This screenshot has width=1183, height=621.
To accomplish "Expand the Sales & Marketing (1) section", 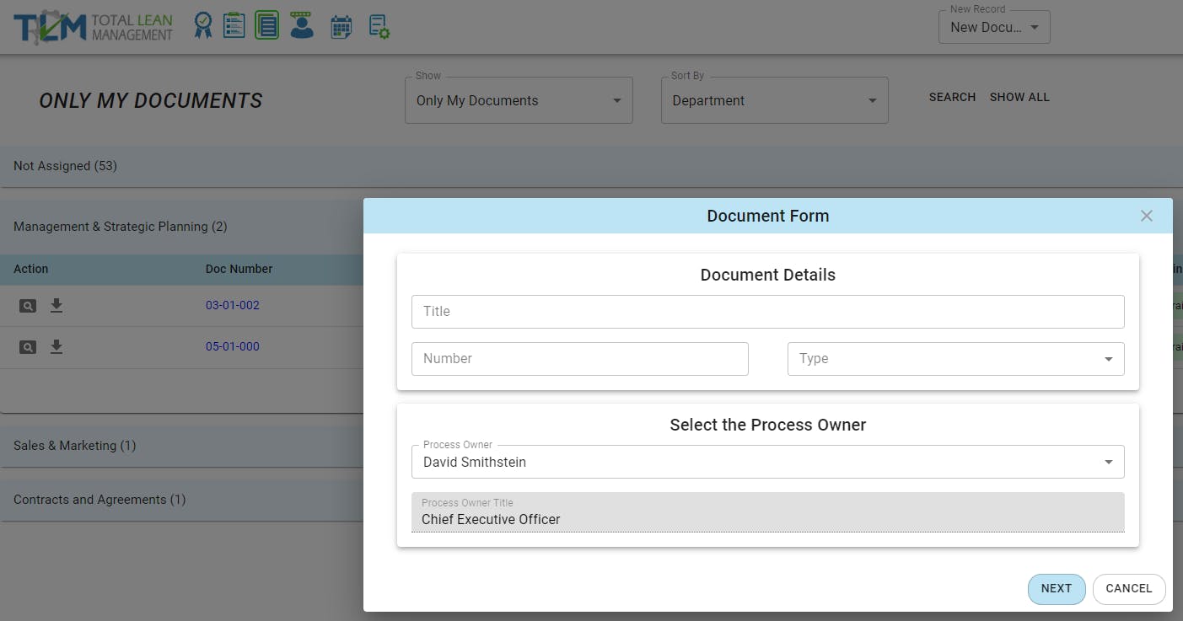I will point(75,446).
